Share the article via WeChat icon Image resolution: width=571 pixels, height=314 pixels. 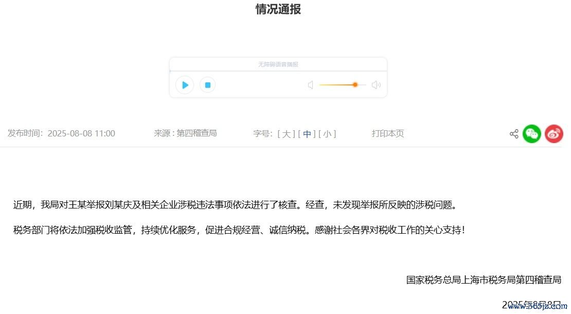tap(532, 134)
